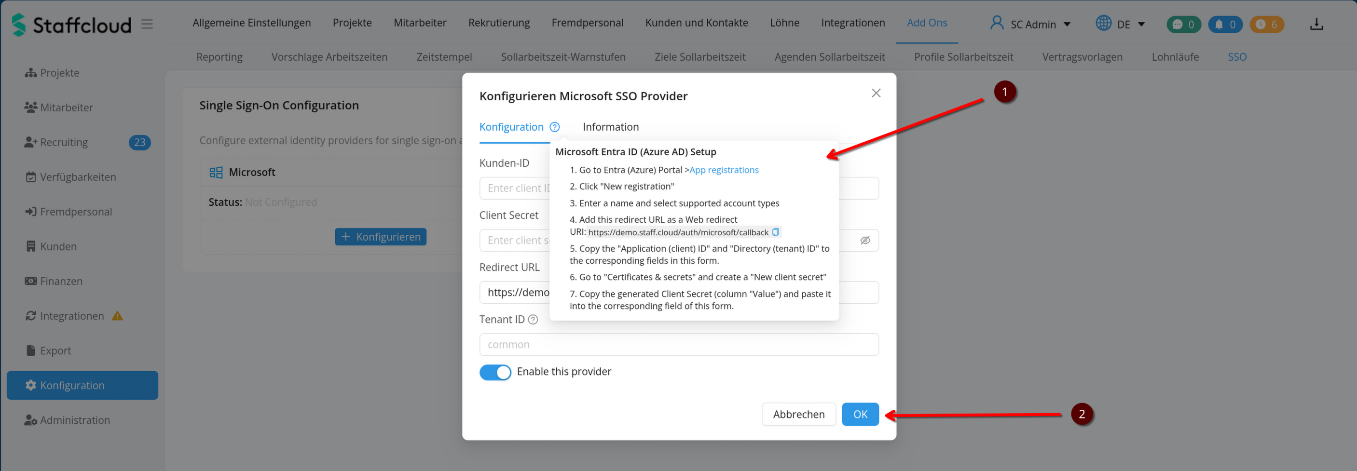Open Konfiguration in the sidebar

pyautogui.click(x=82, y=385)
